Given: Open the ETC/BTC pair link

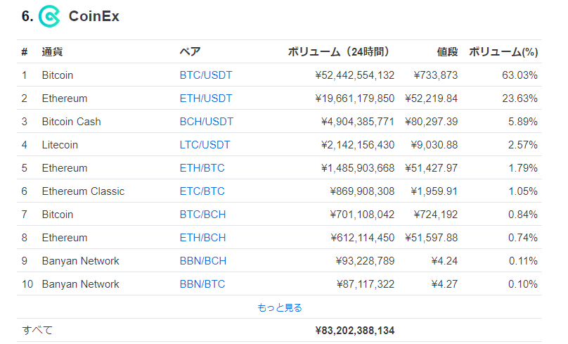Looking at the screenshot, I should tap(202, 191).
